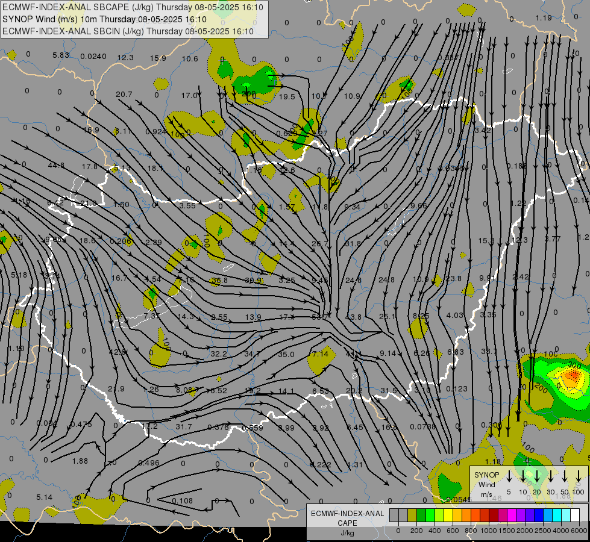Click the map value 1.31

pos(355,464)
